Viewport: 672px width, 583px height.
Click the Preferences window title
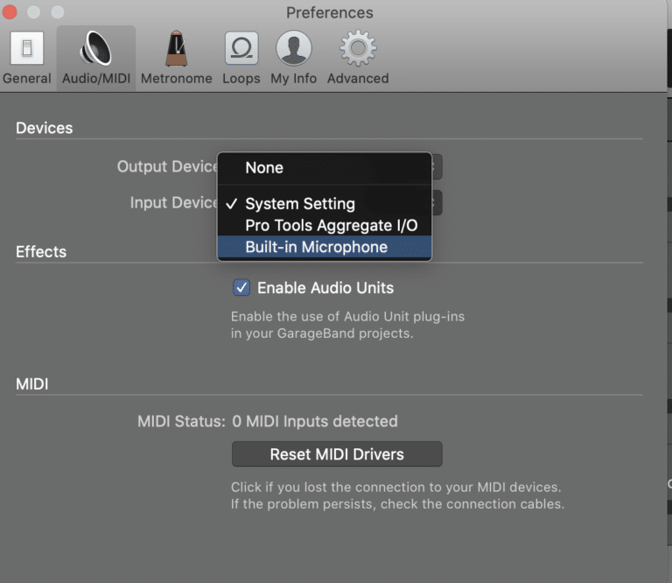click(x=330, y=13)
